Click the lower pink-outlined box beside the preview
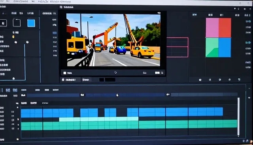Viewport: 253px width, 145px height. coord(177,52)
